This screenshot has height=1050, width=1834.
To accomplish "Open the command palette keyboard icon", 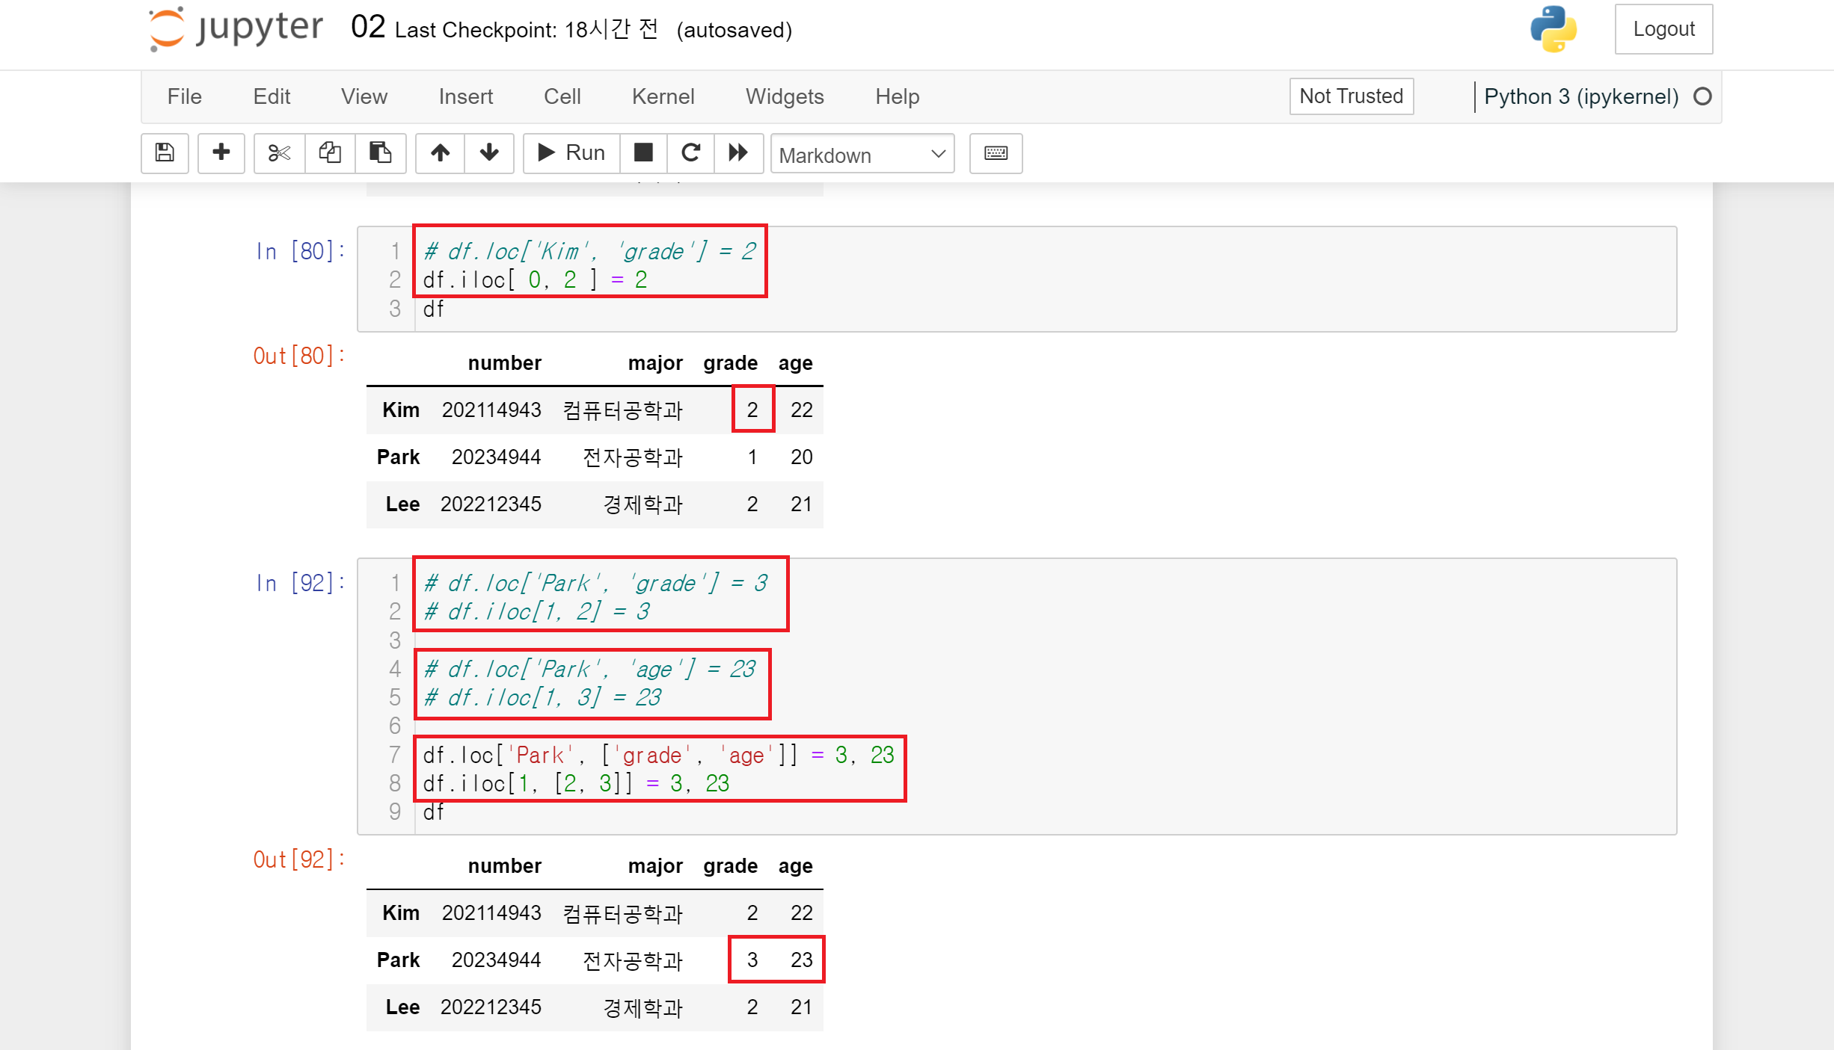I will [x=996, y=153].
